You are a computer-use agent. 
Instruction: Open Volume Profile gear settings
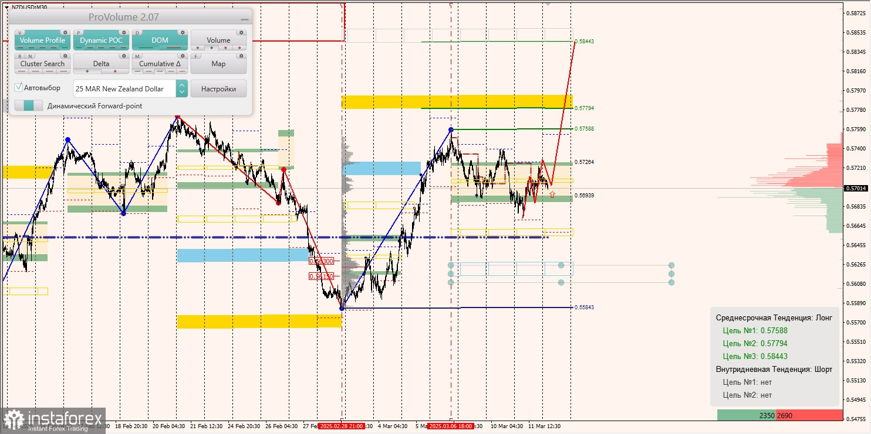point(65,33)
